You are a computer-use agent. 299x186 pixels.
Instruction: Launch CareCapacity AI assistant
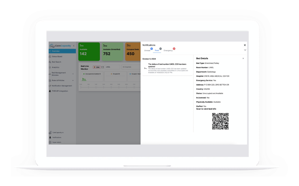pyautogui.click(x=58, y=132)
